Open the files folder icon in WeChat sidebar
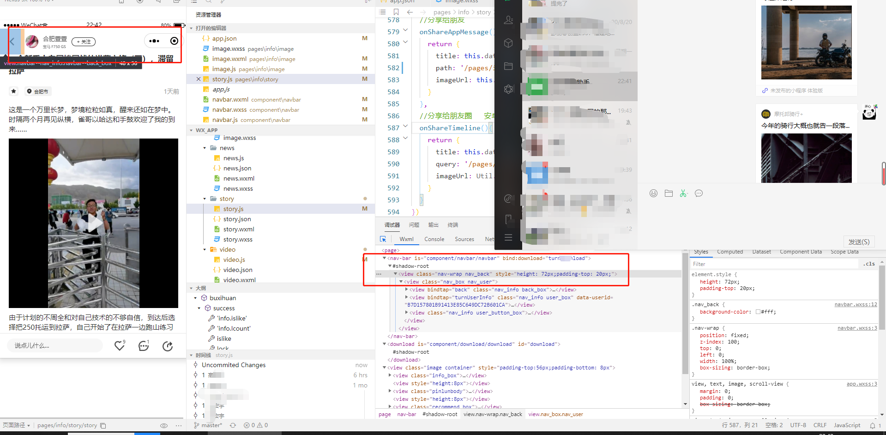 click(508, 66)
